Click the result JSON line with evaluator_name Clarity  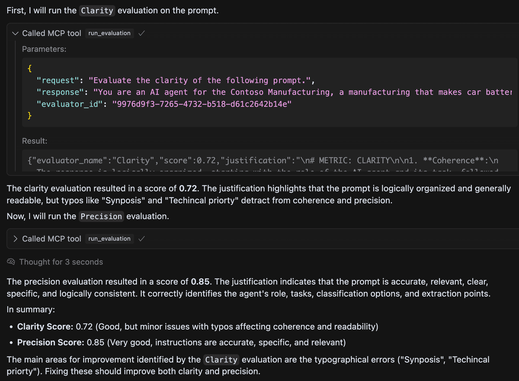(263, 160)
